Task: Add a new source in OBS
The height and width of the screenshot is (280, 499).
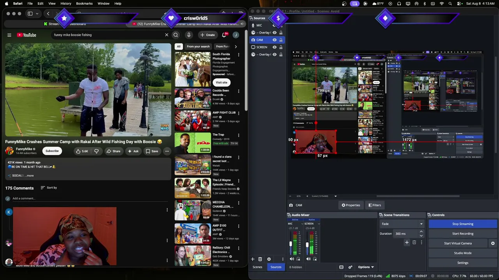Action: point(253,259)
